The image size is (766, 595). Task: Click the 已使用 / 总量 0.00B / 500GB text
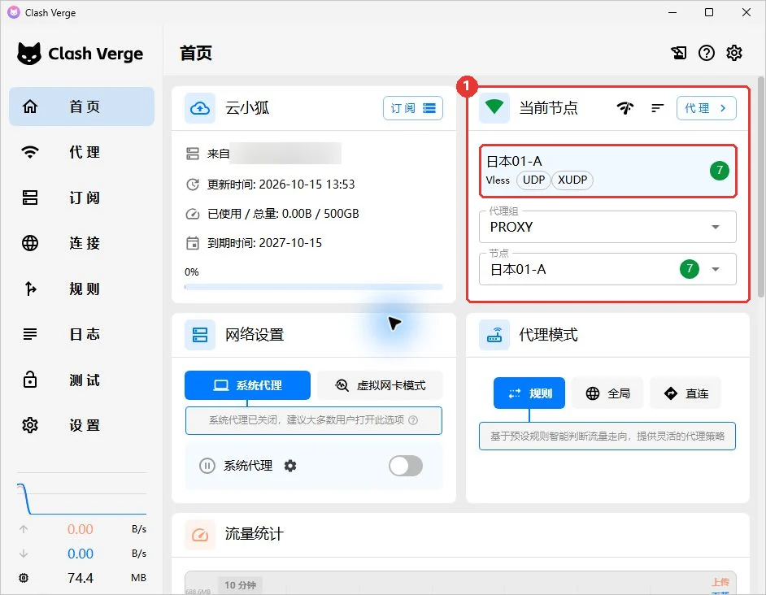coord(283,214)
